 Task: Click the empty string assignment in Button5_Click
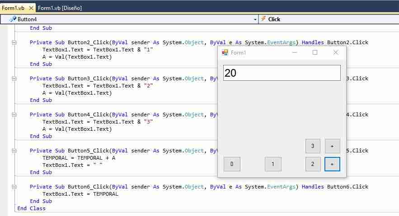point(72,165)
